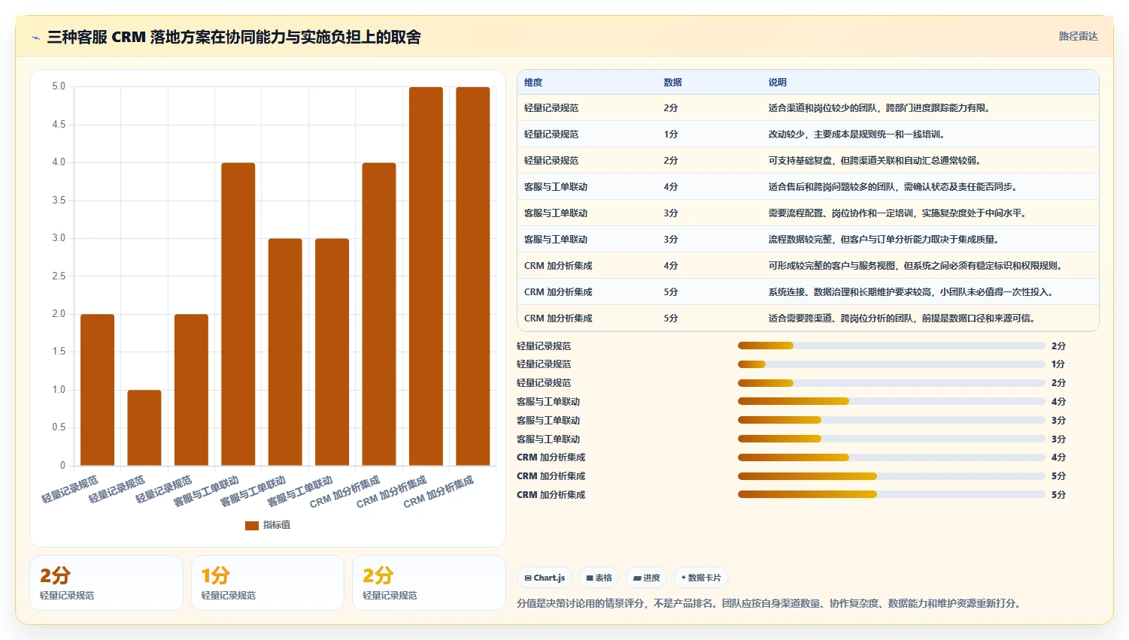
Task: Click the 5.0 label on the y-axis
Action: [x=59, y=86]
